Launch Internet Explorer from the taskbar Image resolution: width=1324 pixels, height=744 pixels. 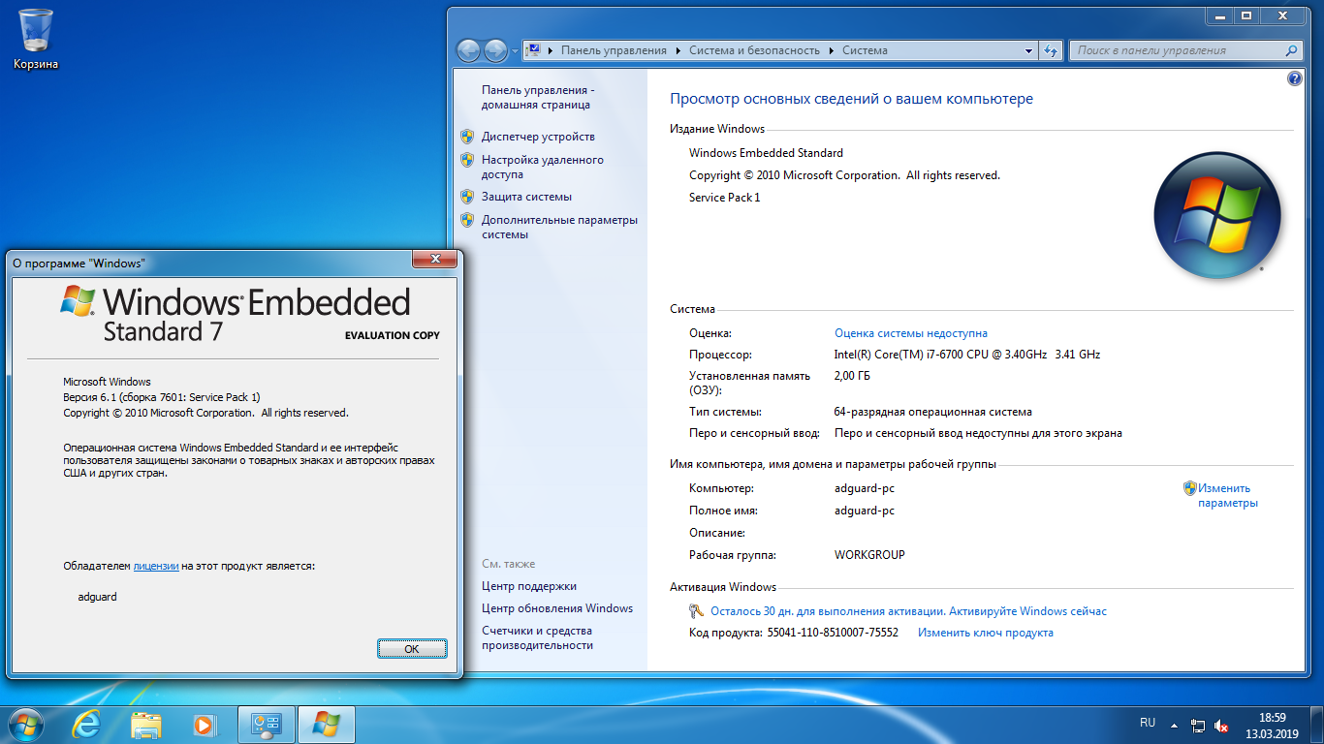[x=87, y=725]
